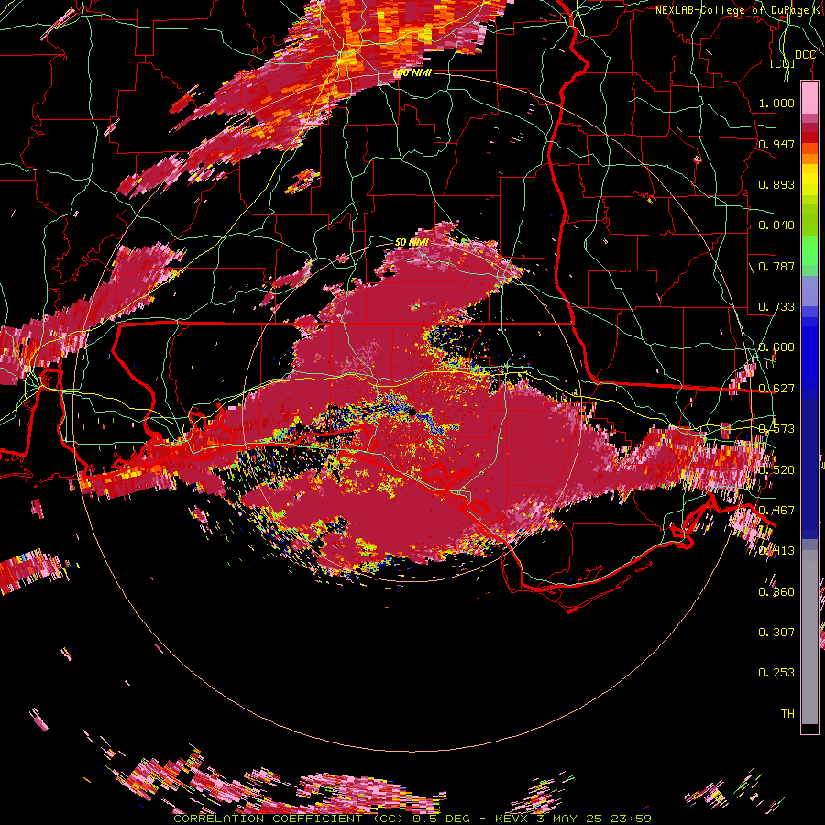The height and width of the screenshot is (825, 825).
Task: Click the 0.893 legend value
Action: click(776, 184)
